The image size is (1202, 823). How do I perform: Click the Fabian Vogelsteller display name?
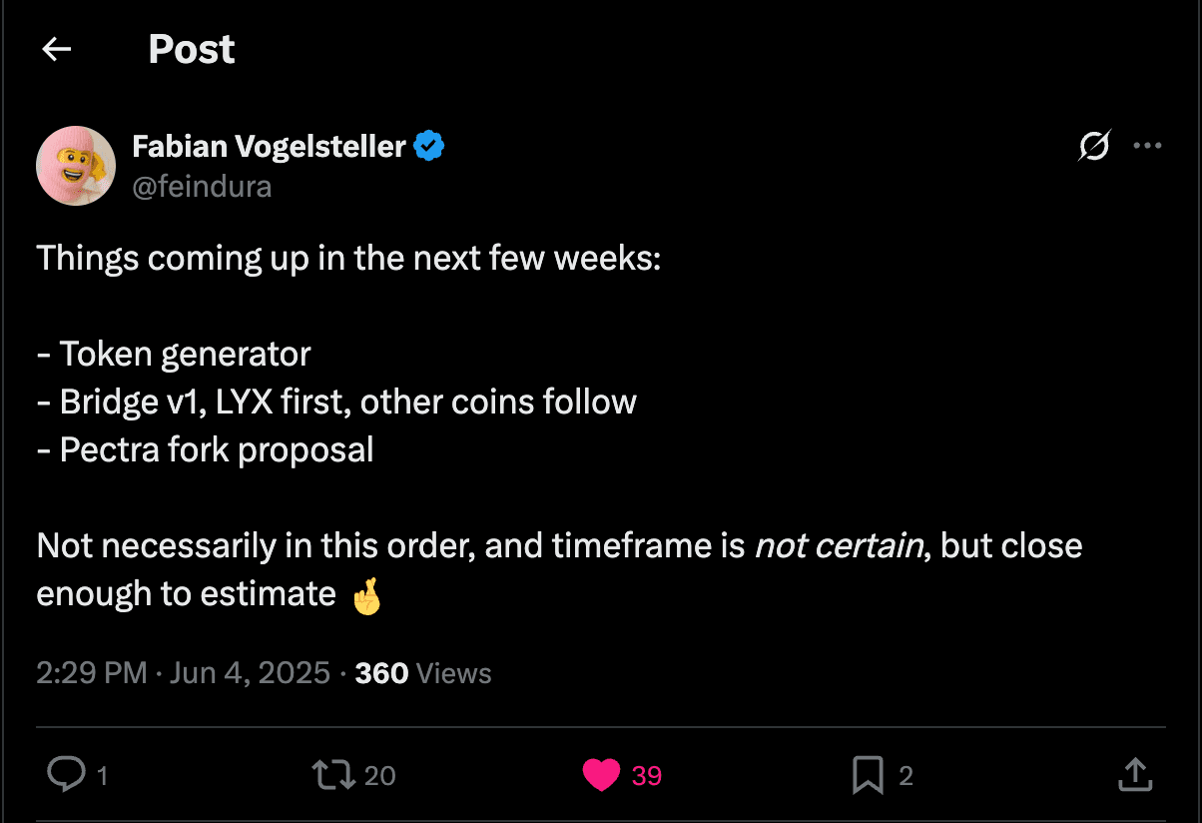(269, 147)
